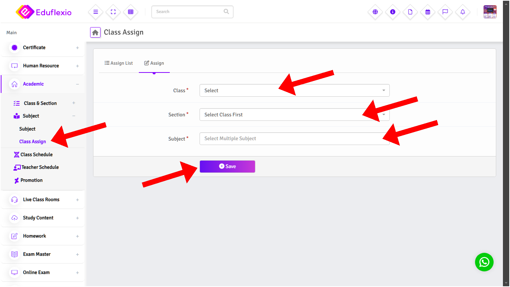The width and height of the screenshot is (510, 287).
Task: Select the Assign tab
Action: tap(154, 63)
